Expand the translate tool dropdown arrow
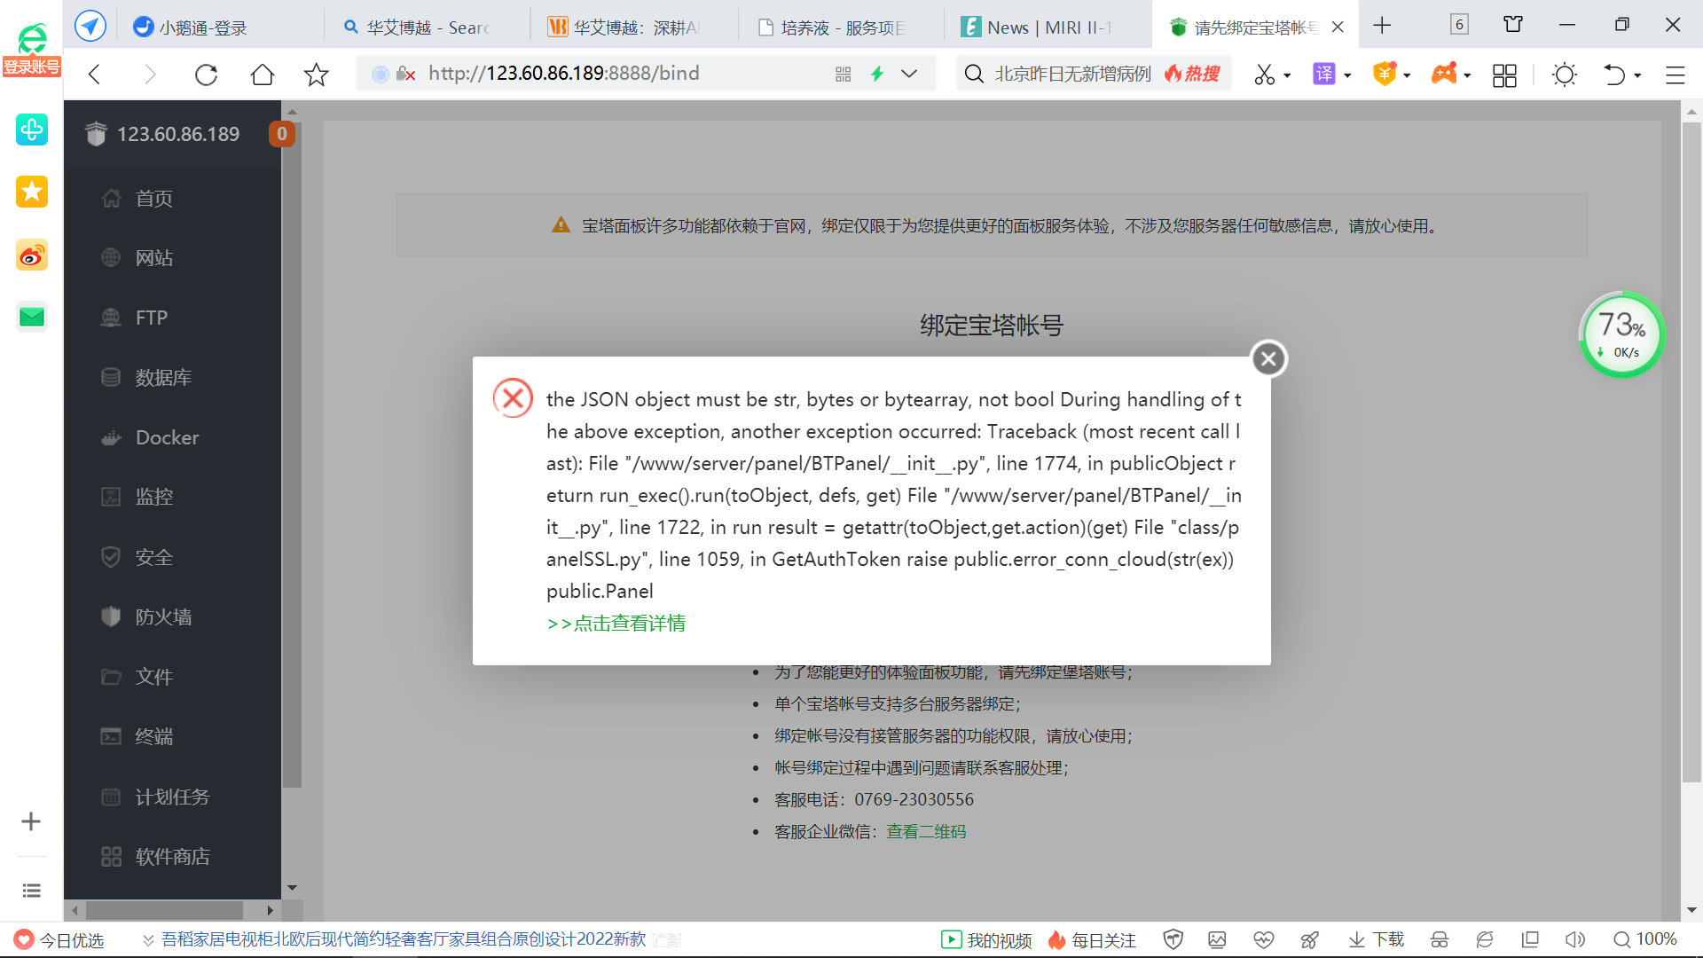The image size is (1703, 958). tap(1347, 75)
